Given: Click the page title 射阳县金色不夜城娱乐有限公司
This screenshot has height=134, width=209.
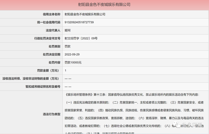Looking at the screenshot, I should [x=104, y=5].
